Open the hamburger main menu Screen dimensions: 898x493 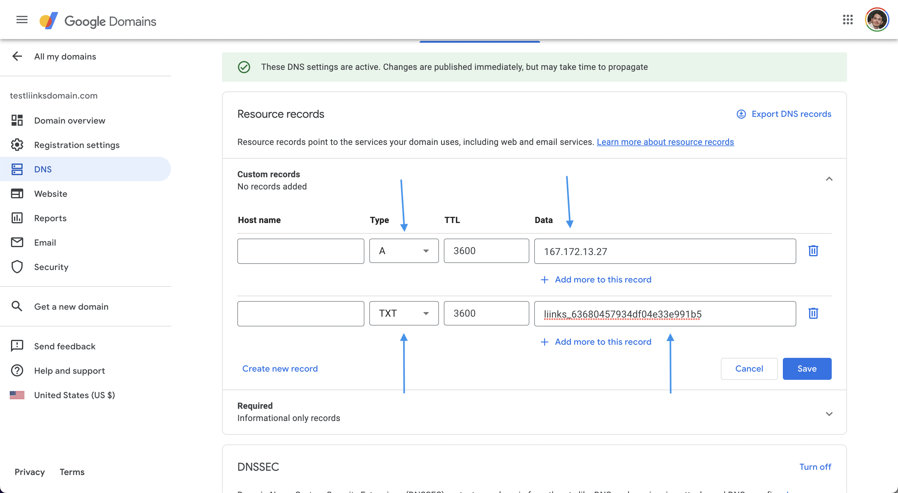click(22, 20)
